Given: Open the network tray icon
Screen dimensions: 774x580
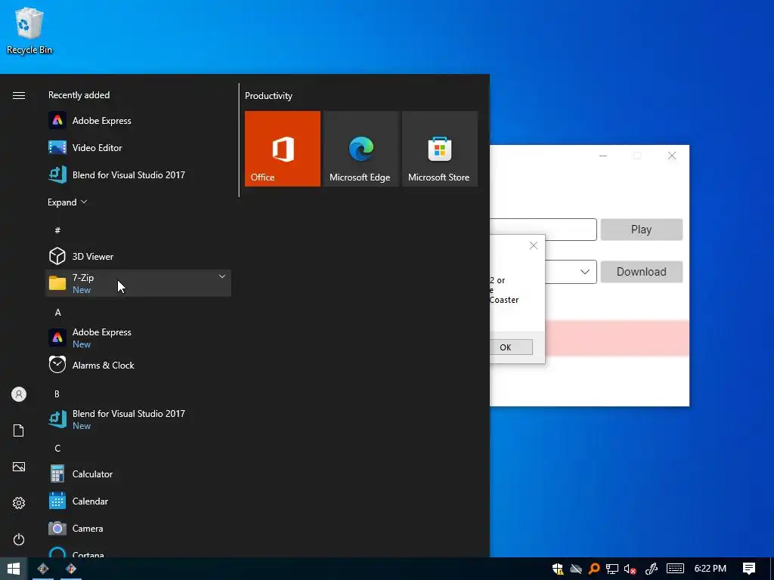Looking at the screenshot, I should click(612, 569).
